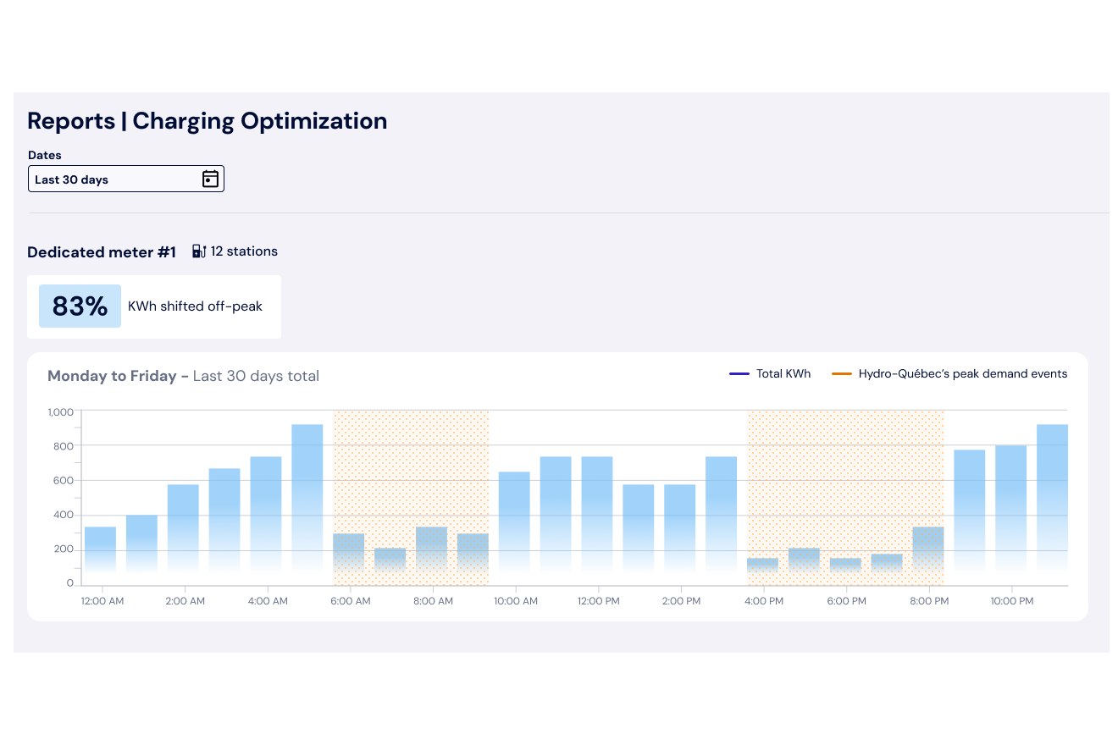Select the Charging Optimization report title

click(259, 120)
